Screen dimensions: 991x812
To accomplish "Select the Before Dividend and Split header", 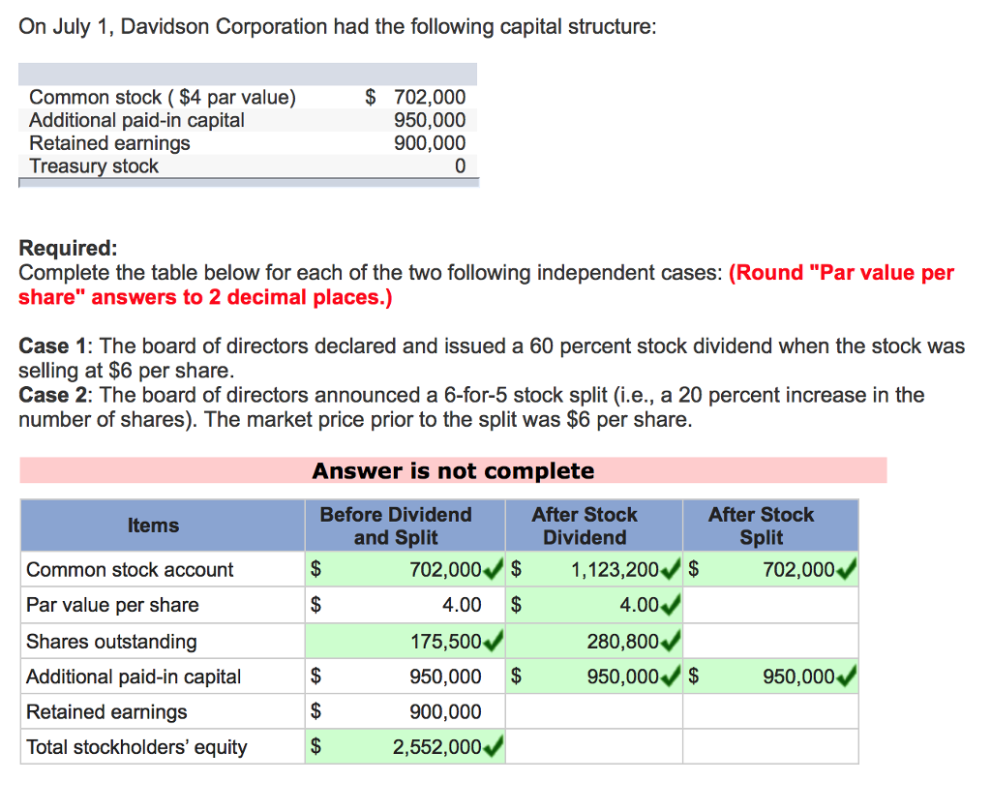I will [x=405, y=525].
